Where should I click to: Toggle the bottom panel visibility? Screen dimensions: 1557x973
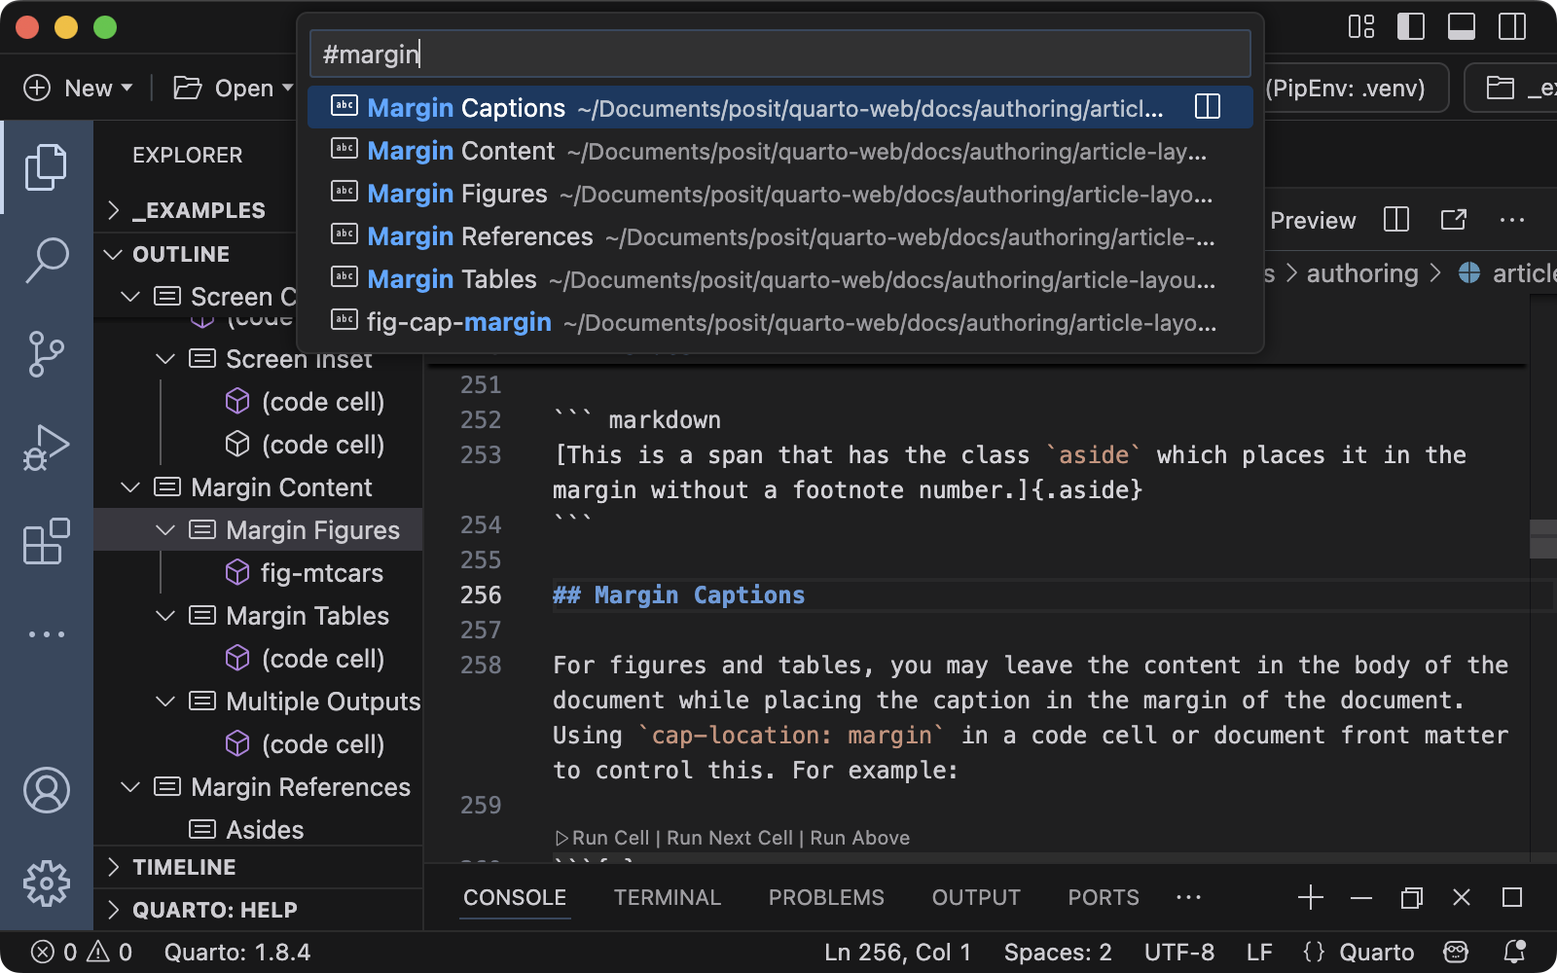(x=1462, y=27)
